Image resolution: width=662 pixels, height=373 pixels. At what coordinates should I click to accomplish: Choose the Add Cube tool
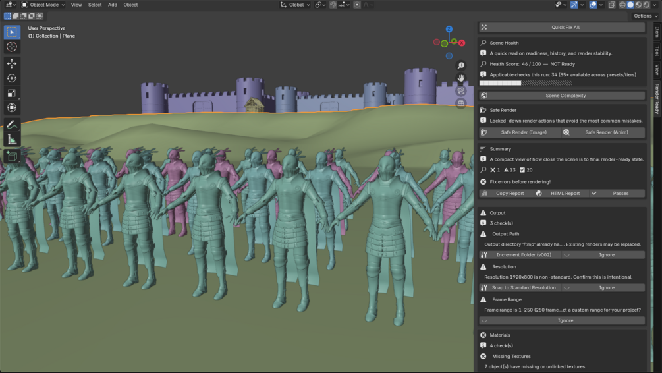[x=11, y=156]
